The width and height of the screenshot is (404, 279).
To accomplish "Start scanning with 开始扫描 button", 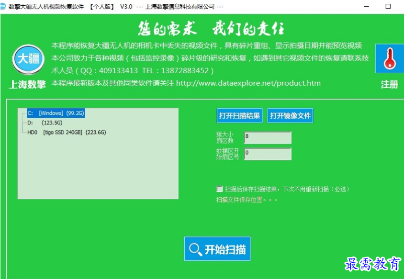I will coord(217,249).
